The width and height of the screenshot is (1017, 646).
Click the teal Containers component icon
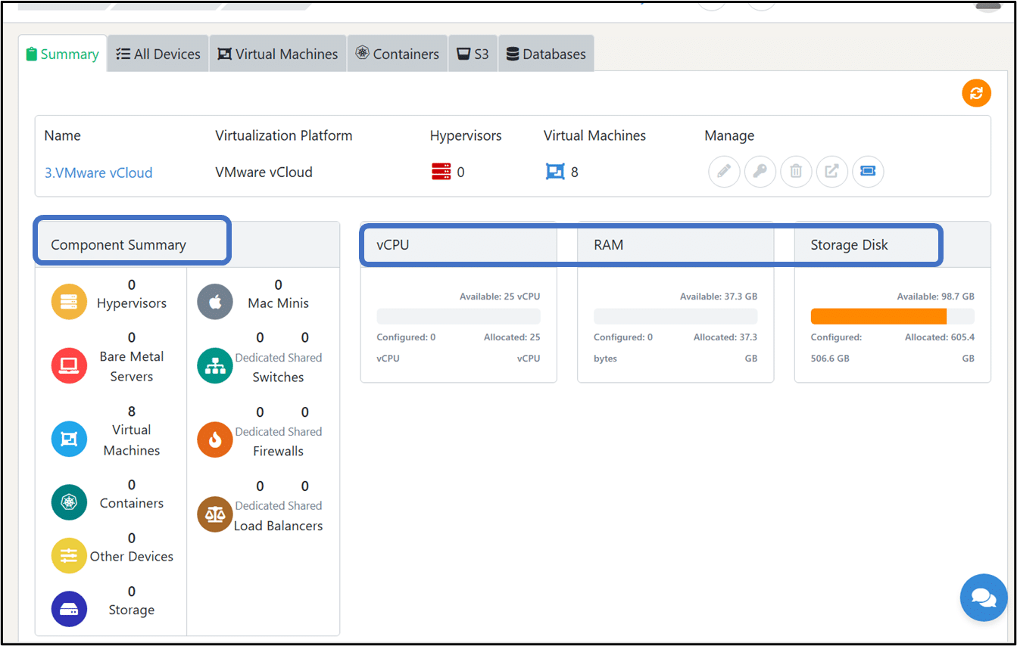(x=69, y=502)
